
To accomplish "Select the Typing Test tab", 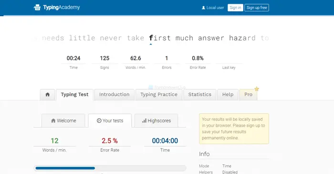I will [74, 95].
